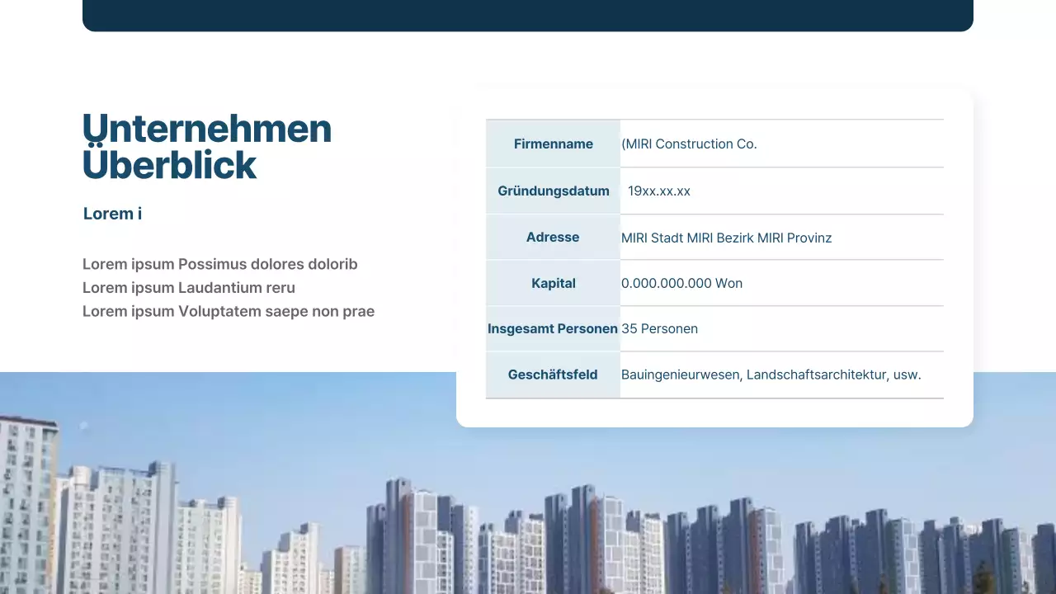Click the dark navy header bar
Image resolution: width=1056 pixels, height=594 pixels.
528,15
